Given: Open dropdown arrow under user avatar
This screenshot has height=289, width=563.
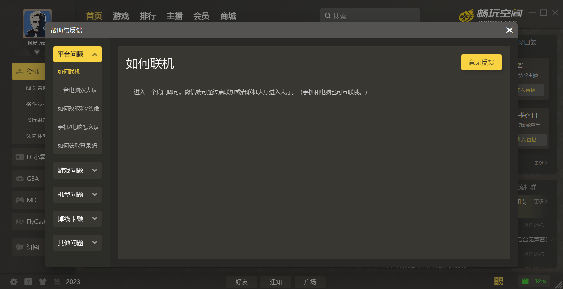Looking at the screenshot, I should (x=37, y=52).
